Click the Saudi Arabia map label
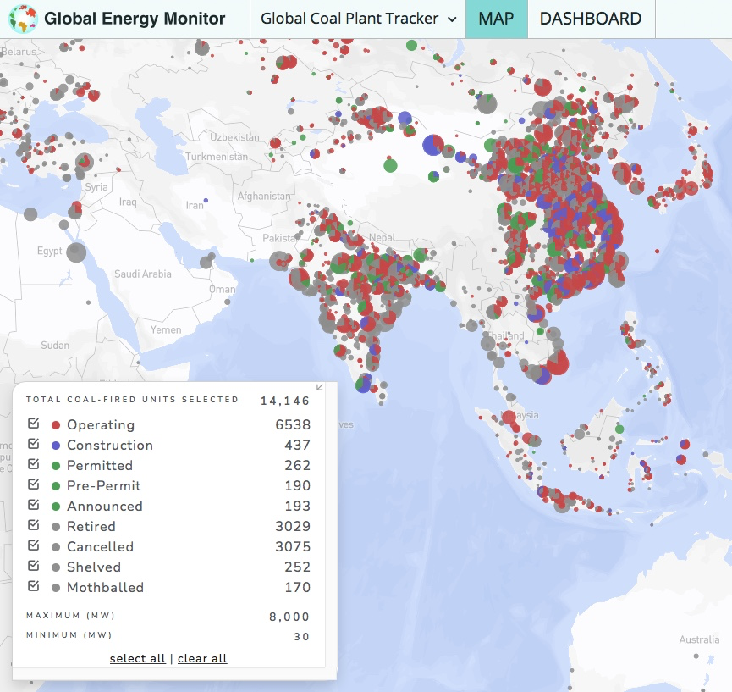 [x=143, y=274]
